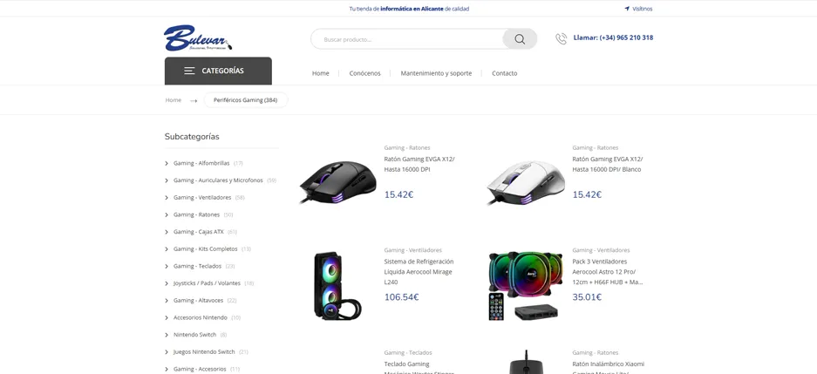Image resolution: width=817 pixels, height=374 pixels.
Task: Open Gaming - Ratones subcategory in sidebar
Action: [x=196, y=214]
